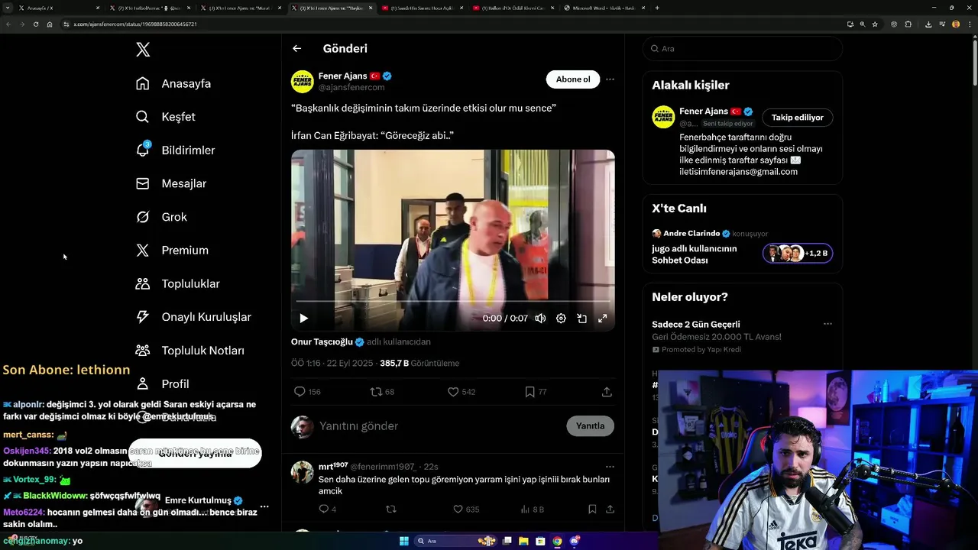Click the post timestamp 22 Eyl 2025
Screen dimensions: 978x550
[332, 364]
